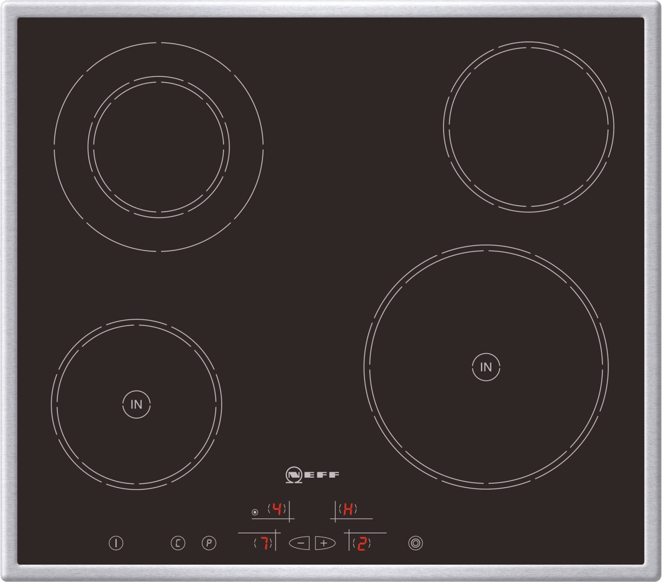Select the zone display showing 2
Viewport: 662px width, 582px height.
point(362,543)
